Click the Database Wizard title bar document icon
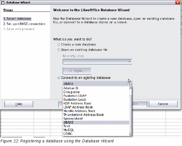 pos(3,3)
